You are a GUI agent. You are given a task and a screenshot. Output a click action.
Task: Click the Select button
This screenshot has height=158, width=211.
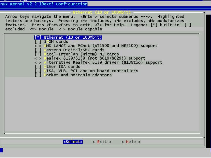[73, 142]
